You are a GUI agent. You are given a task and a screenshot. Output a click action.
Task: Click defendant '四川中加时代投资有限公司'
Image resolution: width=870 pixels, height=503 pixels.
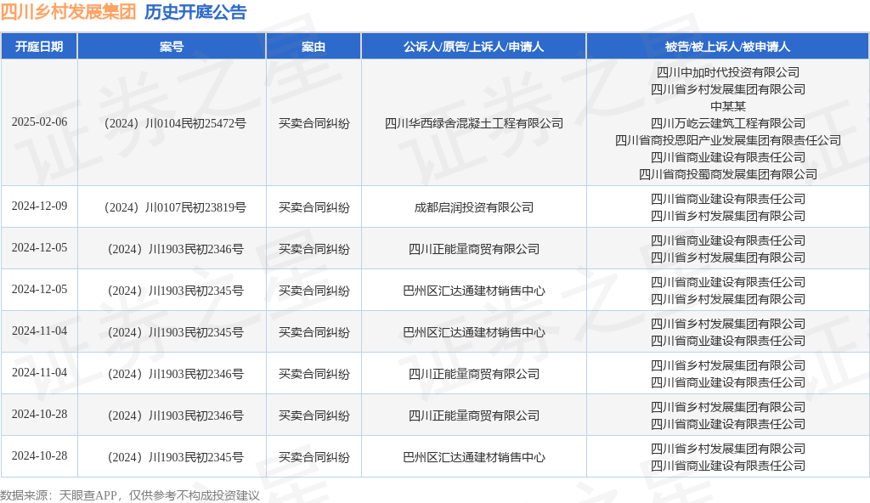728,72
